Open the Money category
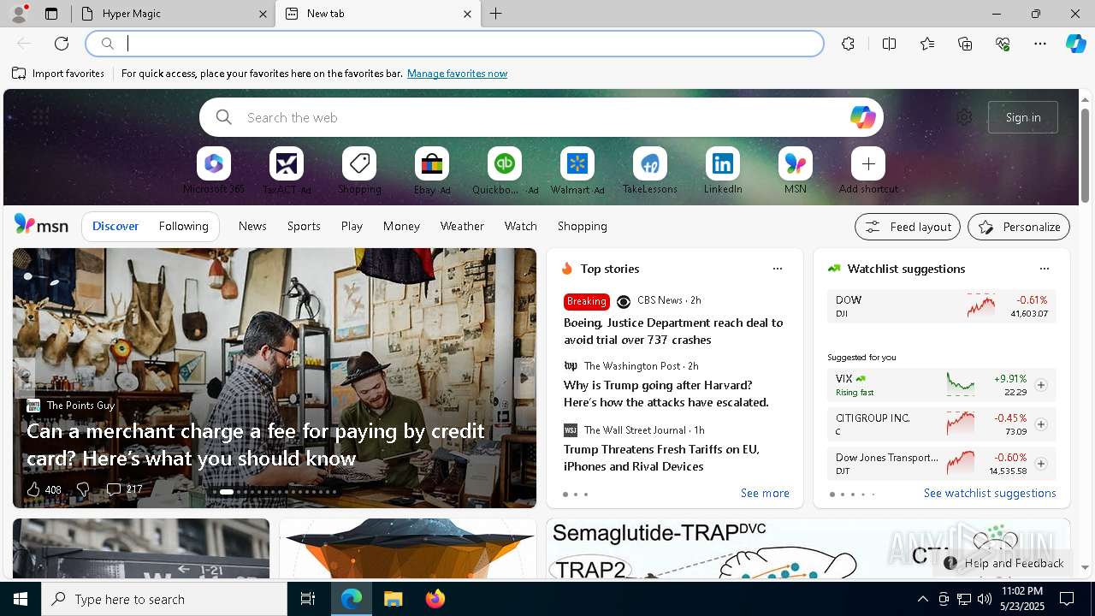The width and height of the screenshot is (1095, 616). coord(401,226)
